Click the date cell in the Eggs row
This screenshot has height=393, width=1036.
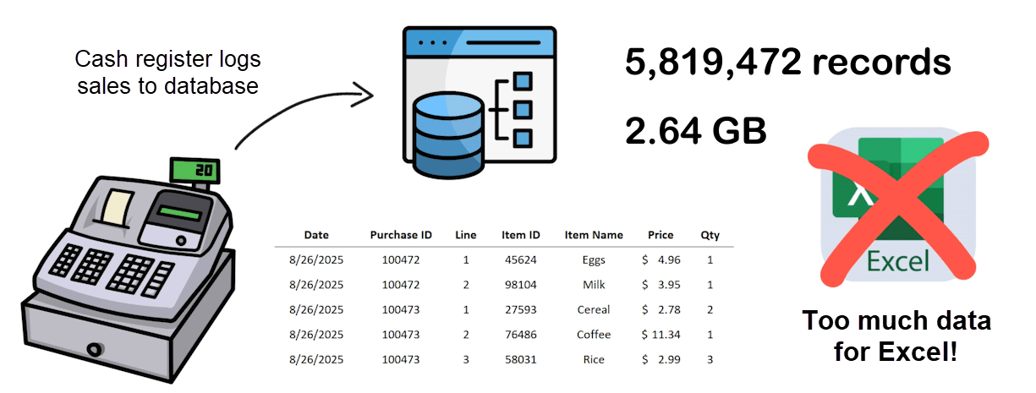(x=316, y=259)
